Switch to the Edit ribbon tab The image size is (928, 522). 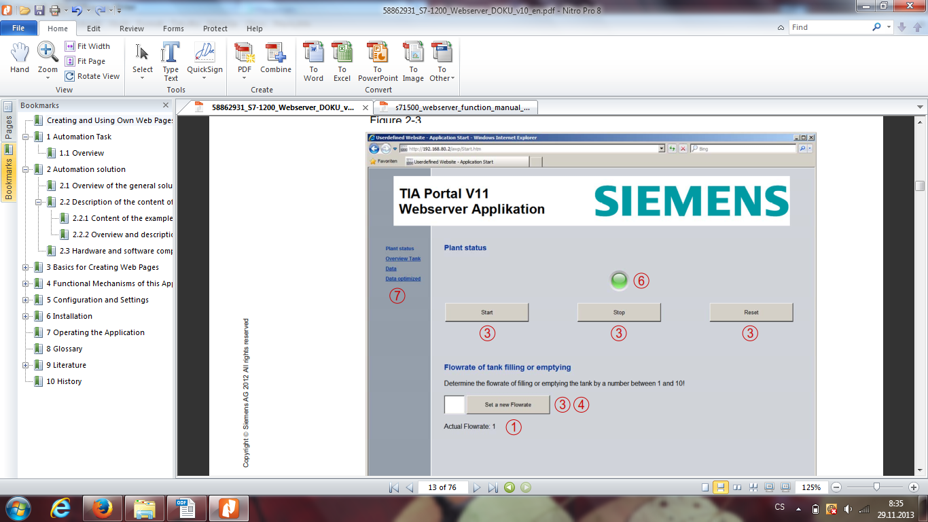(94, 29)
